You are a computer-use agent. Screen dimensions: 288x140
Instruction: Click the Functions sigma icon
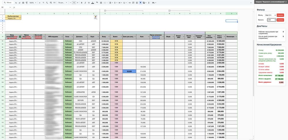coord(149,3)
